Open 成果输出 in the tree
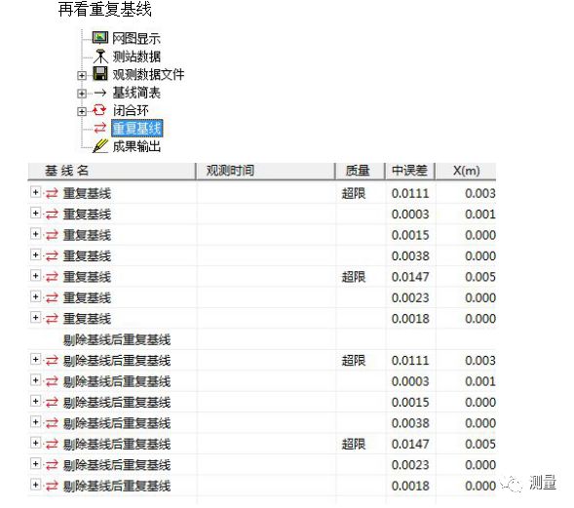574x508 pixels. tap(136, 146)
